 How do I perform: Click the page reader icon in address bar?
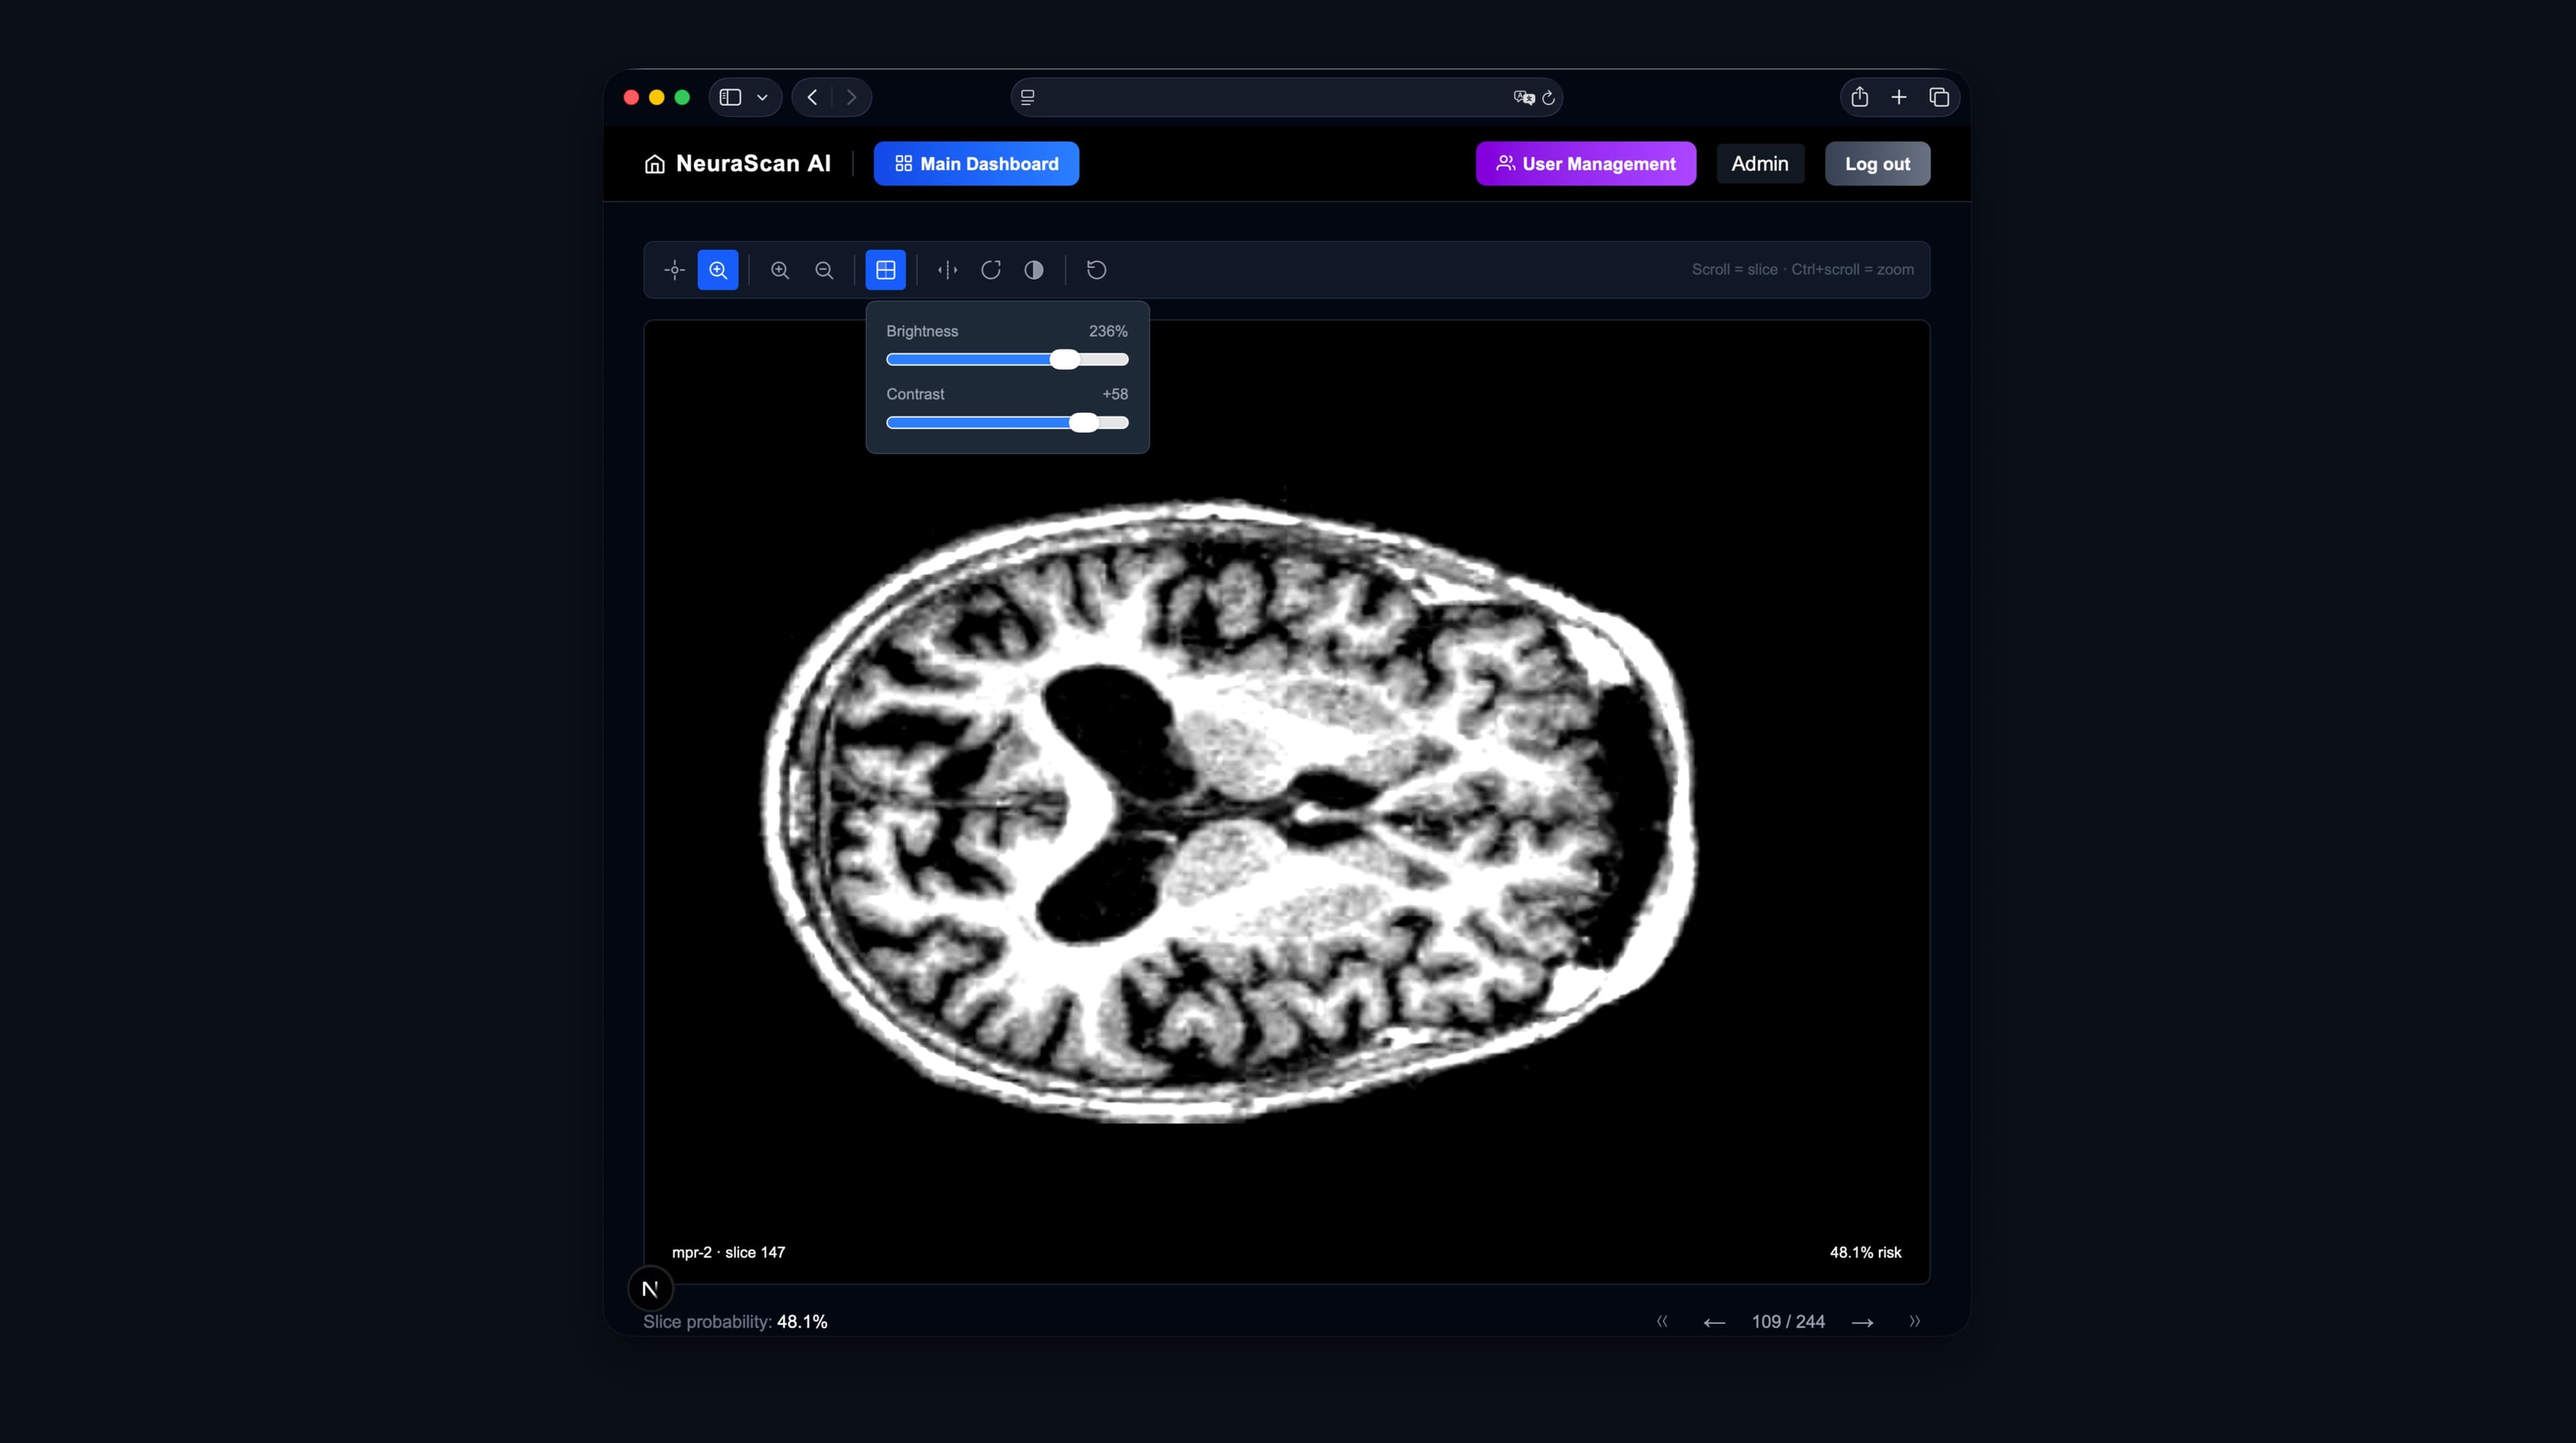click(x=1027, y=97)
